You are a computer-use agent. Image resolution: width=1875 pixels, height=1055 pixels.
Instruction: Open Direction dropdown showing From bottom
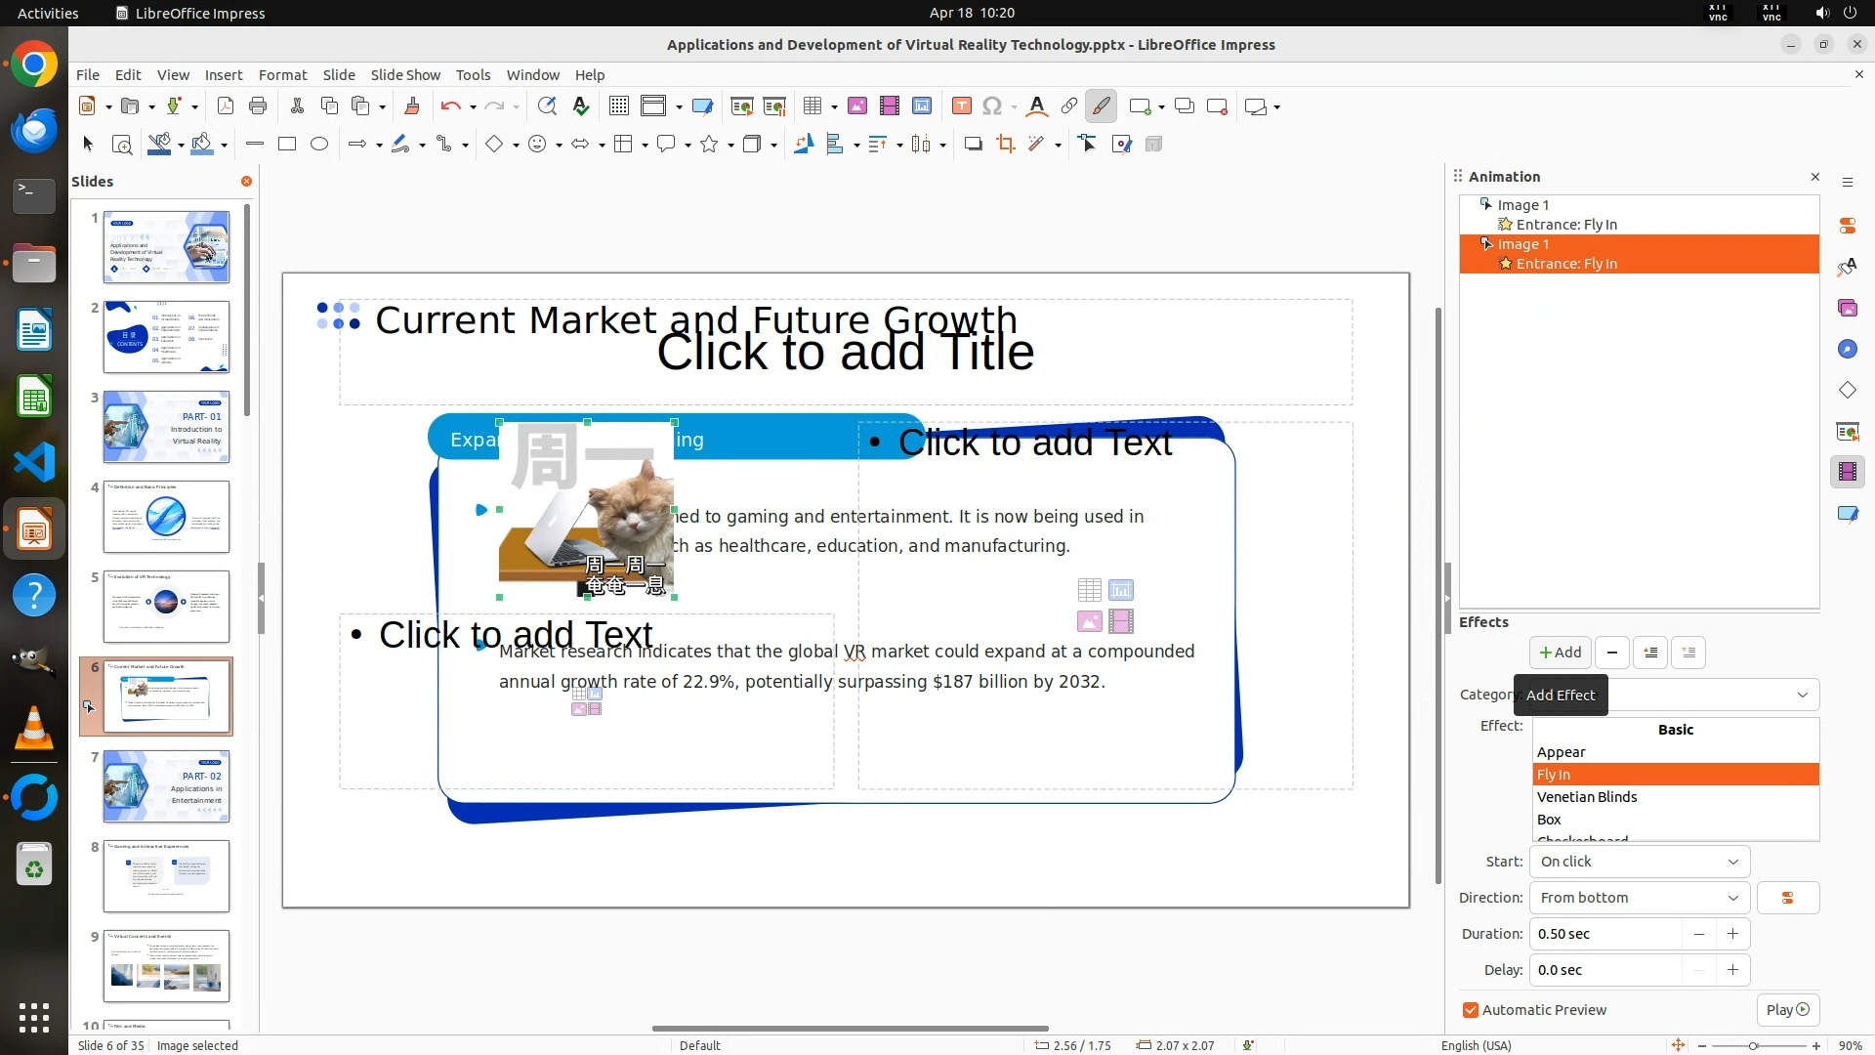1639,898
